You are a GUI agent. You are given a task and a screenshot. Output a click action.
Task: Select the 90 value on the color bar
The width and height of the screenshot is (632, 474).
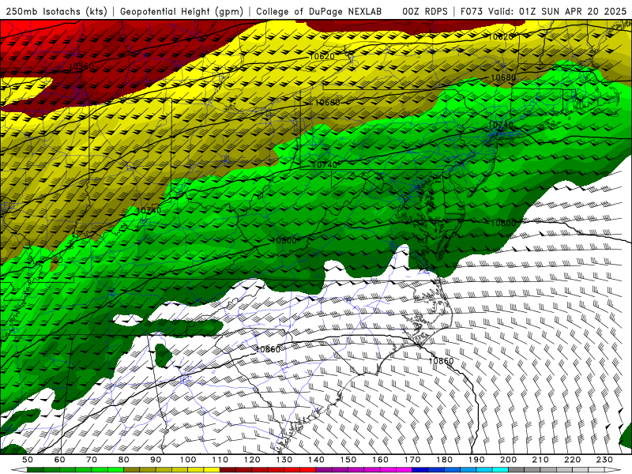(x=156, y=460)
